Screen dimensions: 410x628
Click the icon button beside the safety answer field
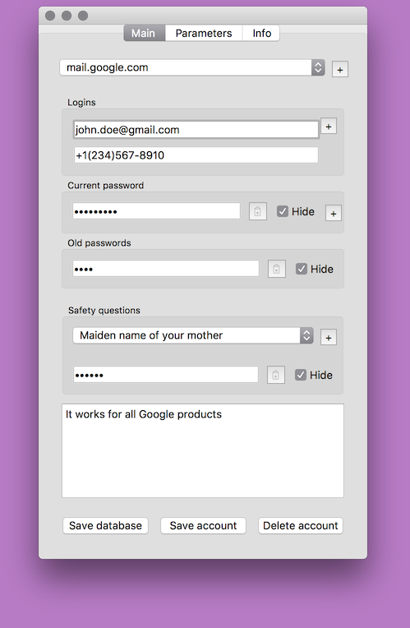click(x=276, y=375)
